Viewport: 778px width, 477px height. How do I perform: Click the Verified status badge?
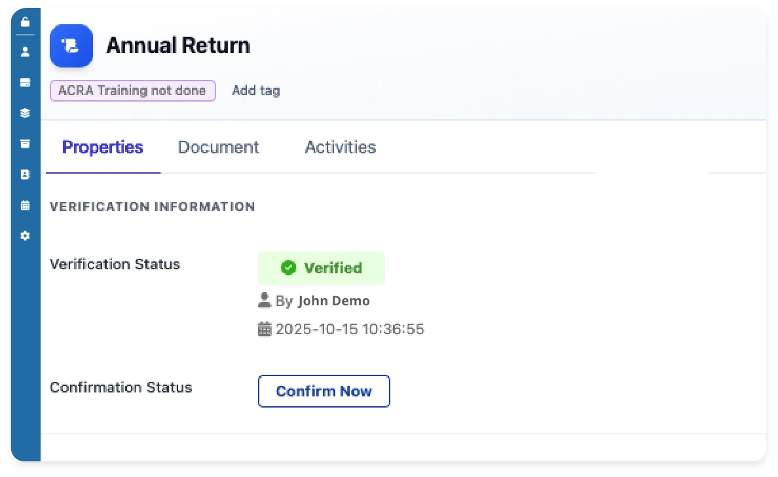pos(321,267)
